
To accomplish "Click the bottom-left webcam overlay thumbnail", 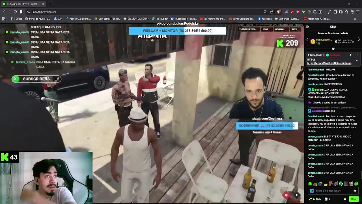I will pyautogui.click(x=46, y=178).
